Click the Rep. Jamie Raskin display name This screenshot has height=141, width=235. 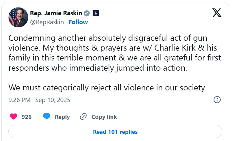[x=56, y=13]
